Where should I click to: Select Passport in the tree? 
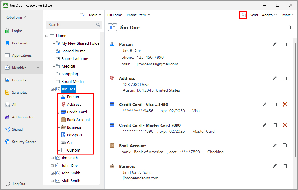tap(72, 135)
